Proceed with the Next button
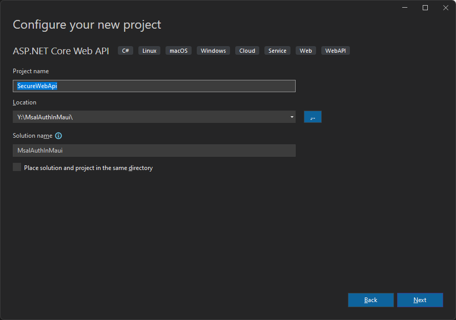The image size is (456, 320). coord(420,300)
